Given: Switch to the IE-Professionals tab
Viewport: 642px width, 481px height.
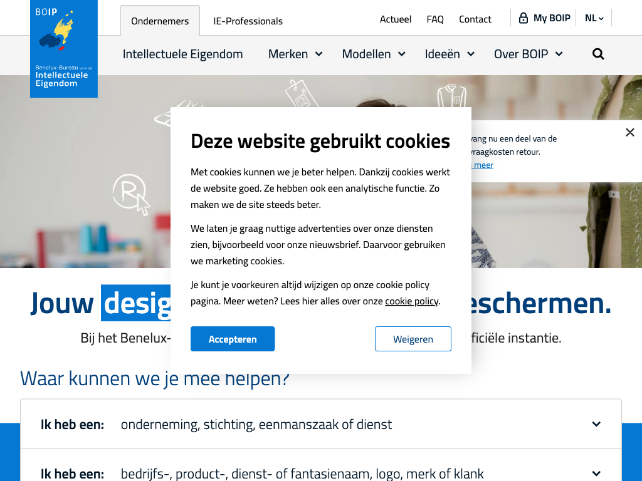Looking at the screenshot, I should pos(248,21).
